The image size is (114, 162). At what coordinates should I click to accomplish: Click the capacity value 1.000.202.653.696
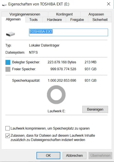(62, 80)
